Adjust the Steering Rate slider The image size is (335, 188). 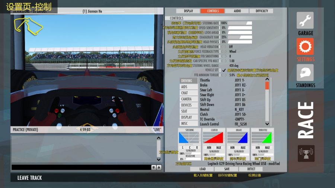[240, 23]
